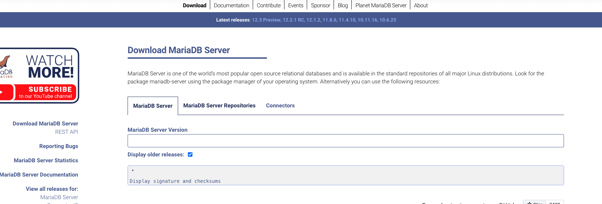602x204 pixels.
Task: Switch to MariaDB Server Repositories tab
Action: (219, 106)
